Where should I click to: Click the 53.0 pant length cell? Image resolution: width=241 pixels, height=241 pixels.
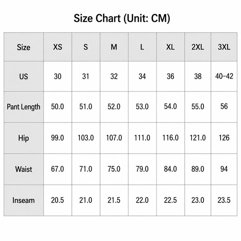coord(142,107)
